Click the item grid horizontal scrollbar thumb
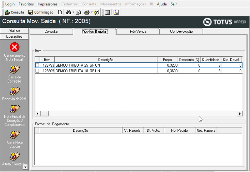The height and width of the screenshot is (172, 250). (x=45, y=114)
